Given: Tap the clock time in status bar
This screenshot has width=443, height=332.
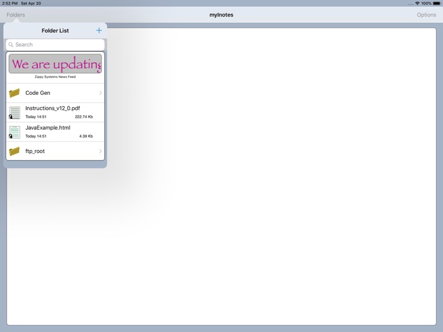Looking at the screenshot, I should pyautogui.click(x=9, y=3).
